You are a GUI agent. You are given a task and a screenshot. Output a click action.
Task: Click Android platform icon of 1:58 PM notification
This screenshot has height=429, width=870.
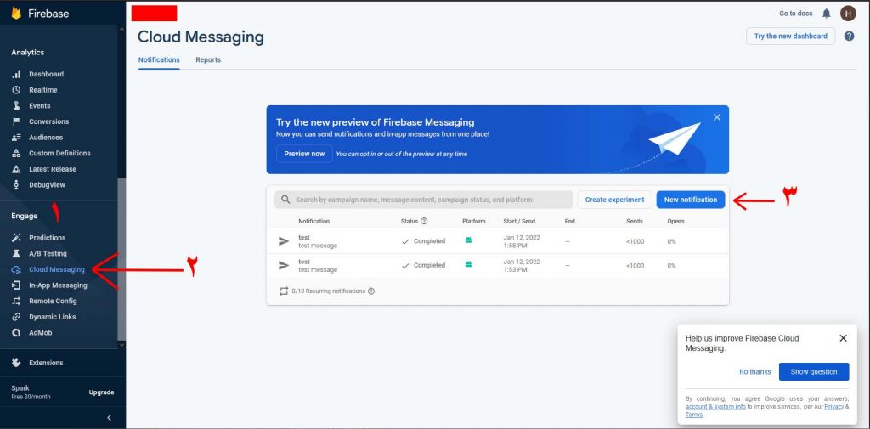[468, 240]
